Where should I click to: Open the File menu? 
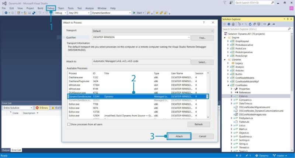tap(4, 8)
